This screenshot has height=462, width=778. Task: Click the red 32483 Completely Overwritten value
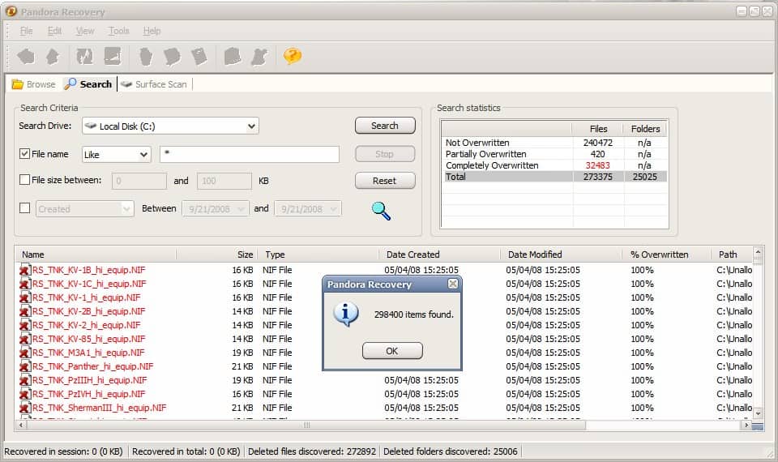[597, 165]
